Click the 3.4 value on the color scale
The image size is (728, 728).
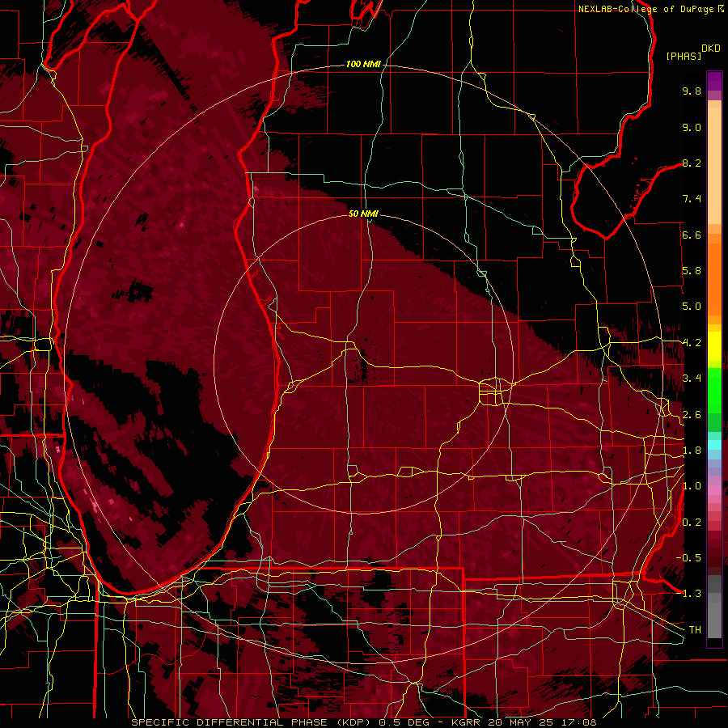[692, 379]
